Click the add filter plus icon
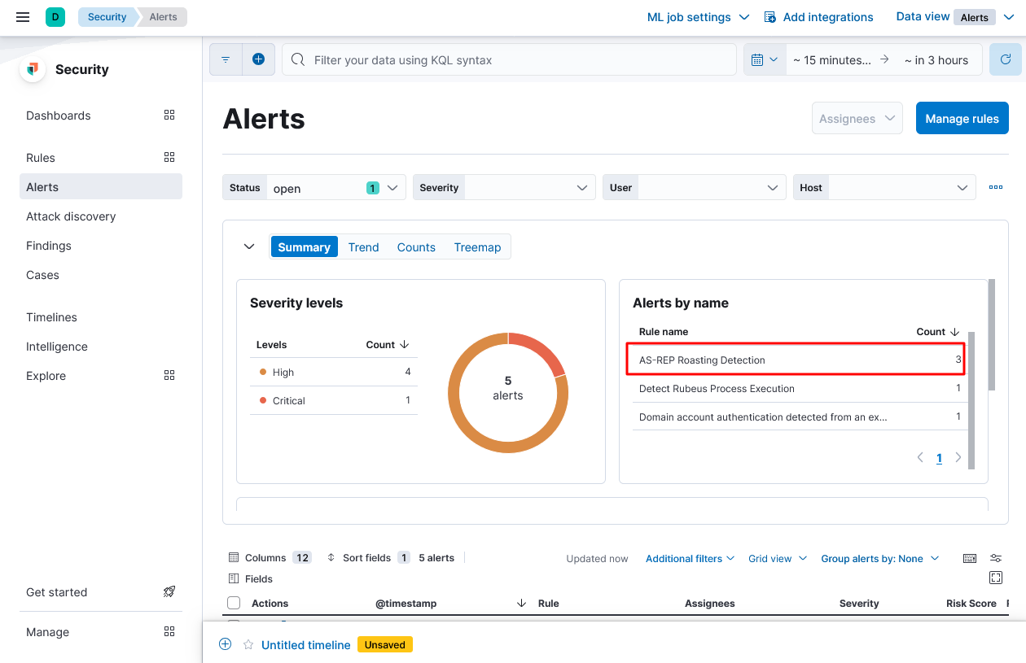The image size is (1026, 663). 258,59
